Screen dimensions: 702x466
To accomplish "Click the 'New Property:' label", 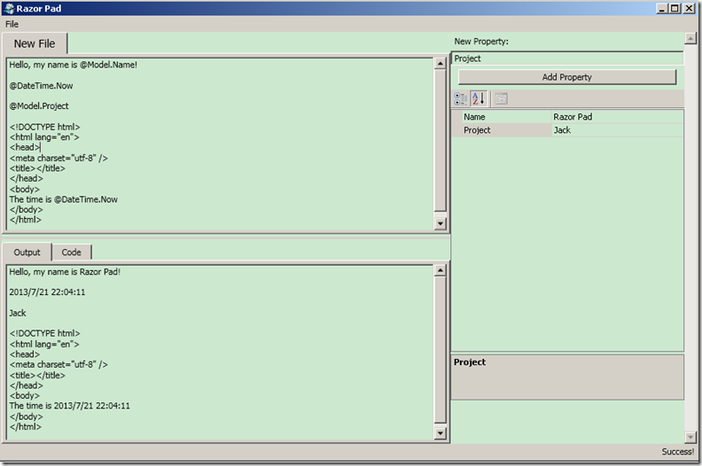I will point(481,41).
